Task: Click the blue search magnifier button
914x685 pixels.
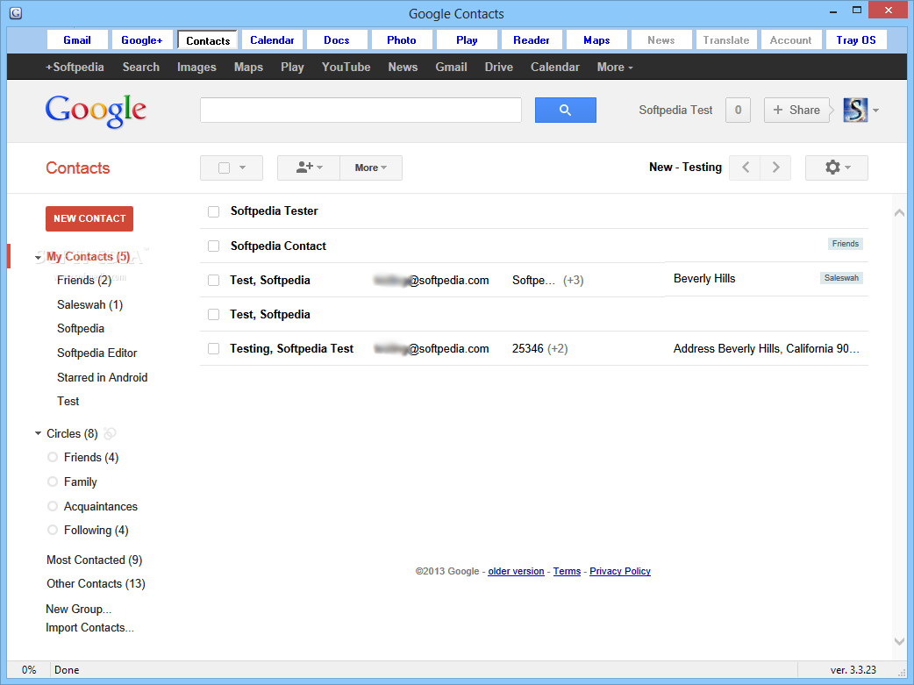Action: [x=566, y=111]
